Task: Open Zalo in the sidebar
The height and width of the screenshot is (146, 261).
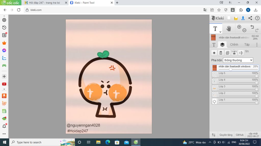Action: click(4, 58)
